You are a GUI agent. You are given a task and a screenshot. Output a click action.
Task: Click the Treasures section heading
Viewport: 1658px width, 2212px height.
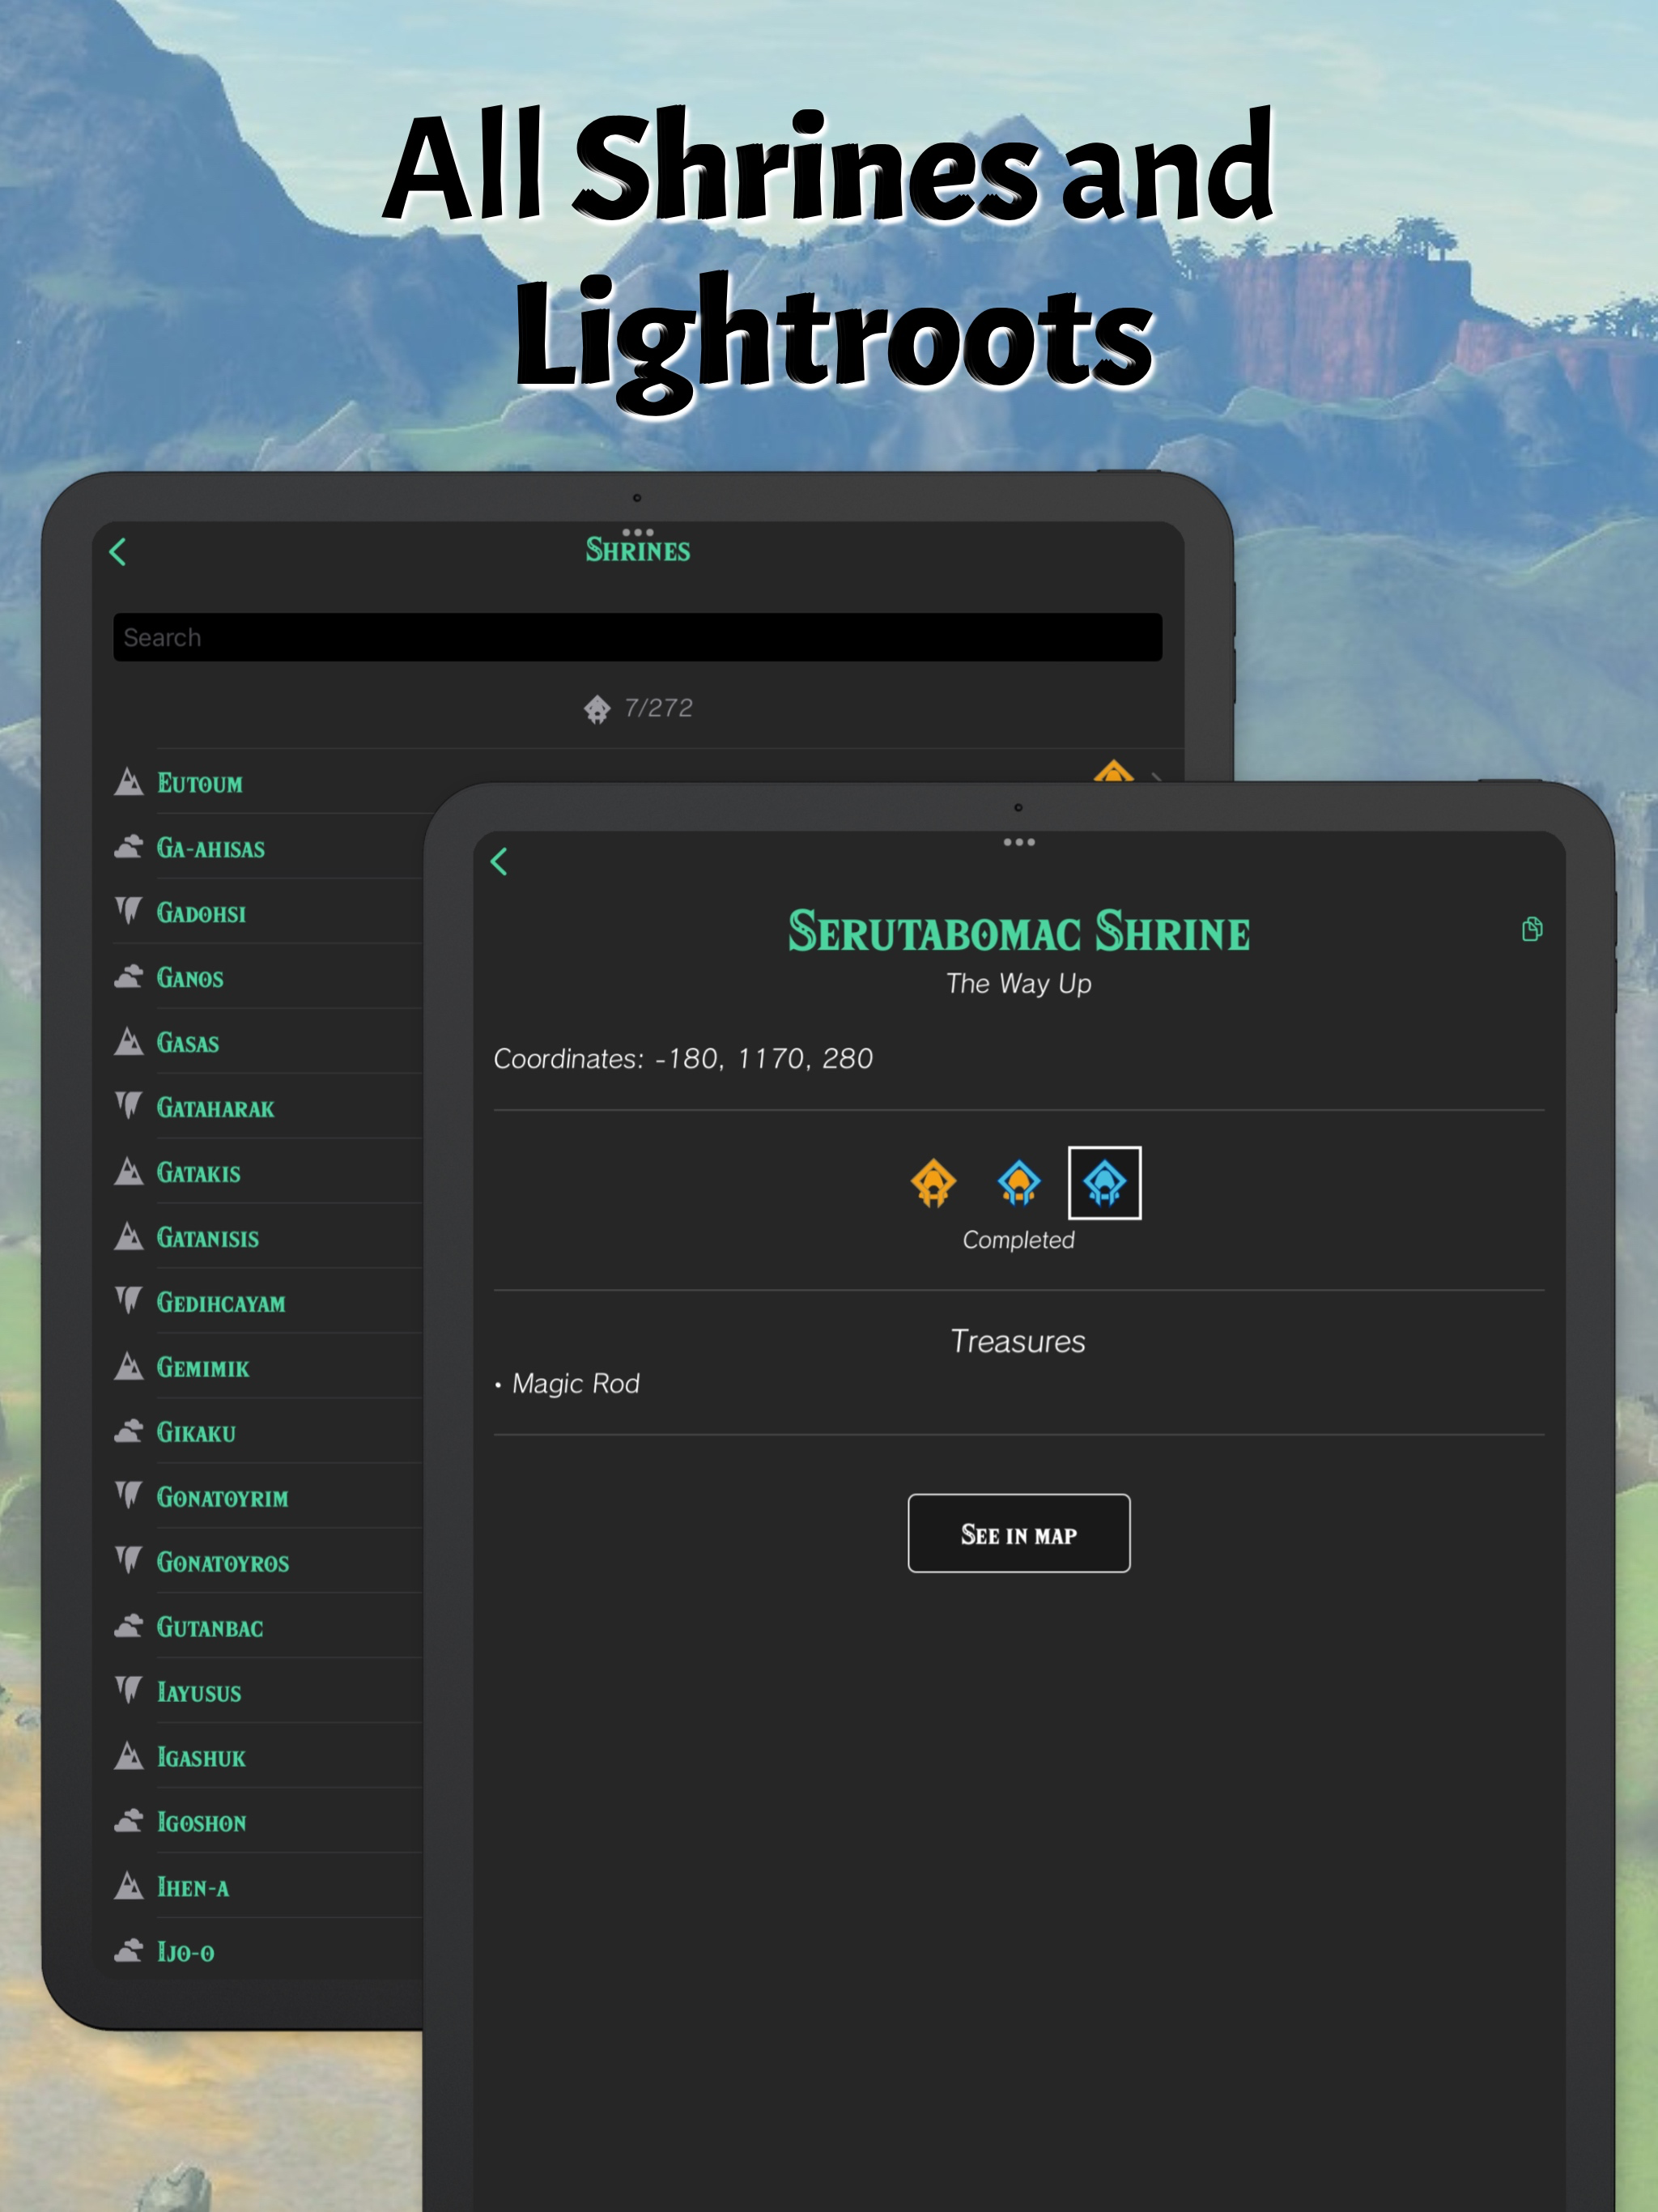click(x=1018, y=1341)
